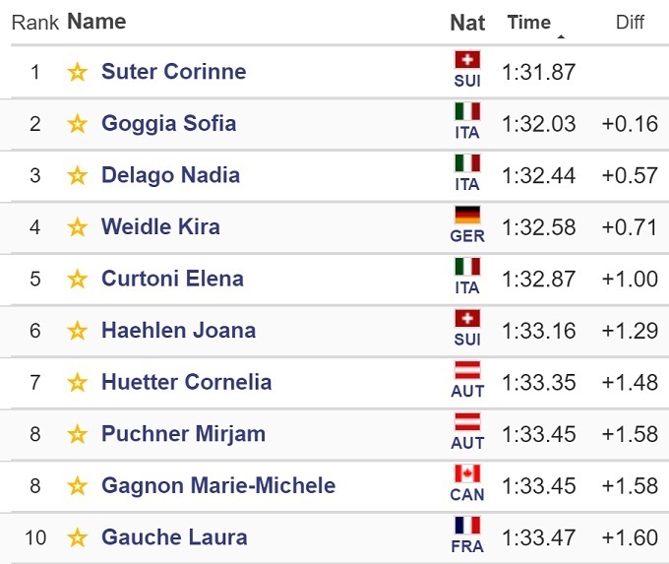Click the Diff column header
Image resolution: width=669 pixels, height=564 pixels.
(630, 22)
